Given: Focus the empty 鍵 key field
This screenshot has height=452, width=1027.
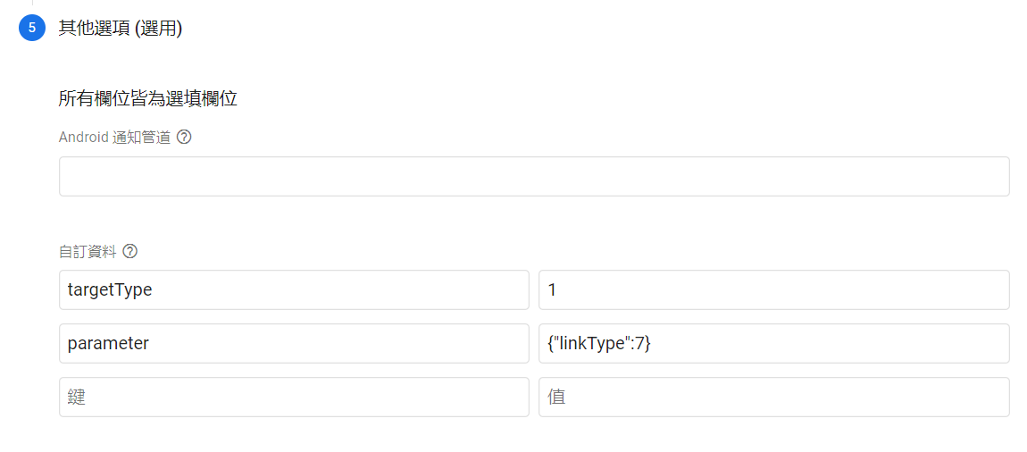Looking at the screenshot, I should (x=294, y=397).
